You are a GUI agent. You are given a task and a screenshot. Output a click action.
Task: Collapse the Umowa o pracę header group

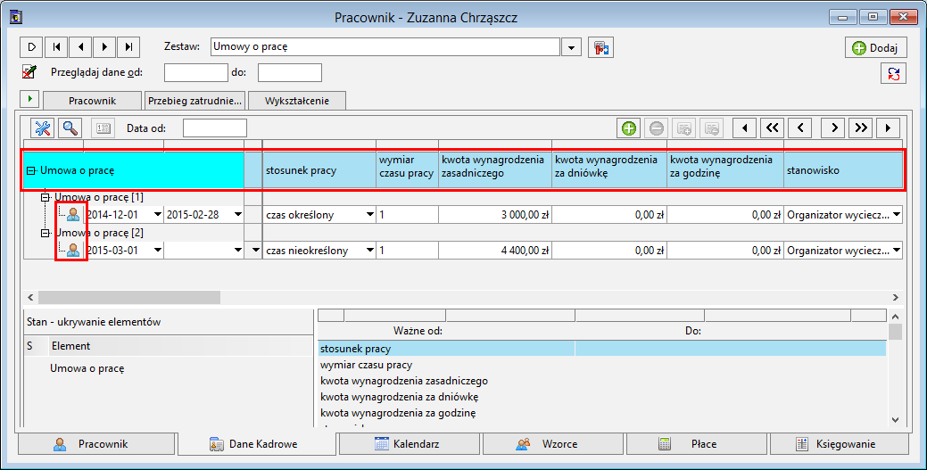click(31, 171)
